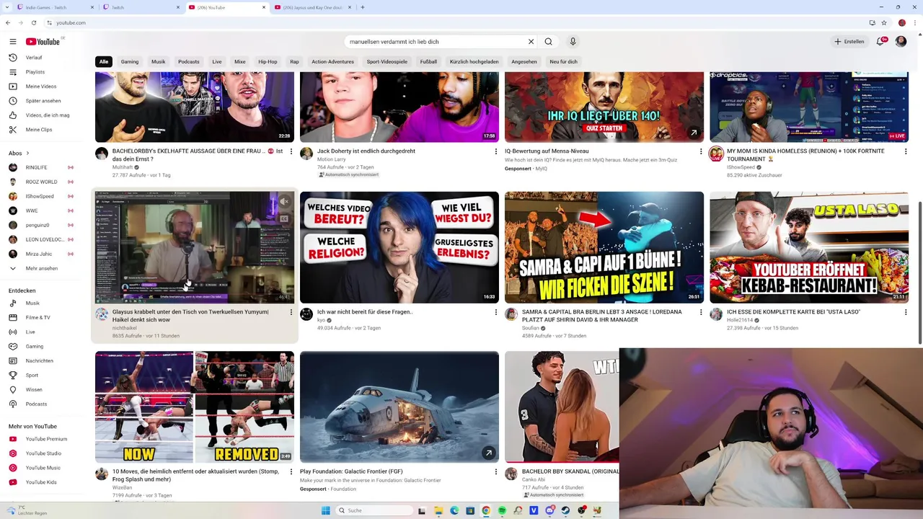Open Später ansehen in the sidebar
The width and height of the screenshot is (923, 519).
(x=43, y=101)
